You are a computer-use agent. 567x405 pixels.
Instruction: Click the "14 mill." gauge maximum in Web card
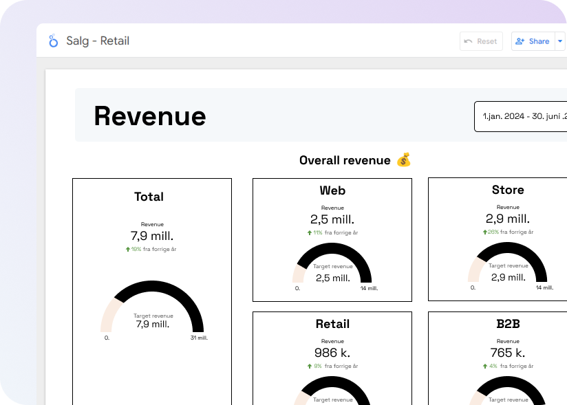coord(370,289)
